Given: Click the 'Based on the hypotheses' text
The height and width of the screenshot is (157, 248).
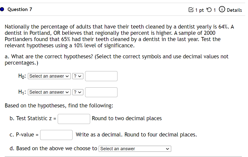Looking at the screenshot, I should (x=59, y=105).
